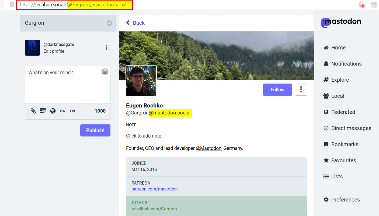Go to the Federated timeline
Image resolution: width=379 pixels, height=216 pixels.
click(343, 112)
